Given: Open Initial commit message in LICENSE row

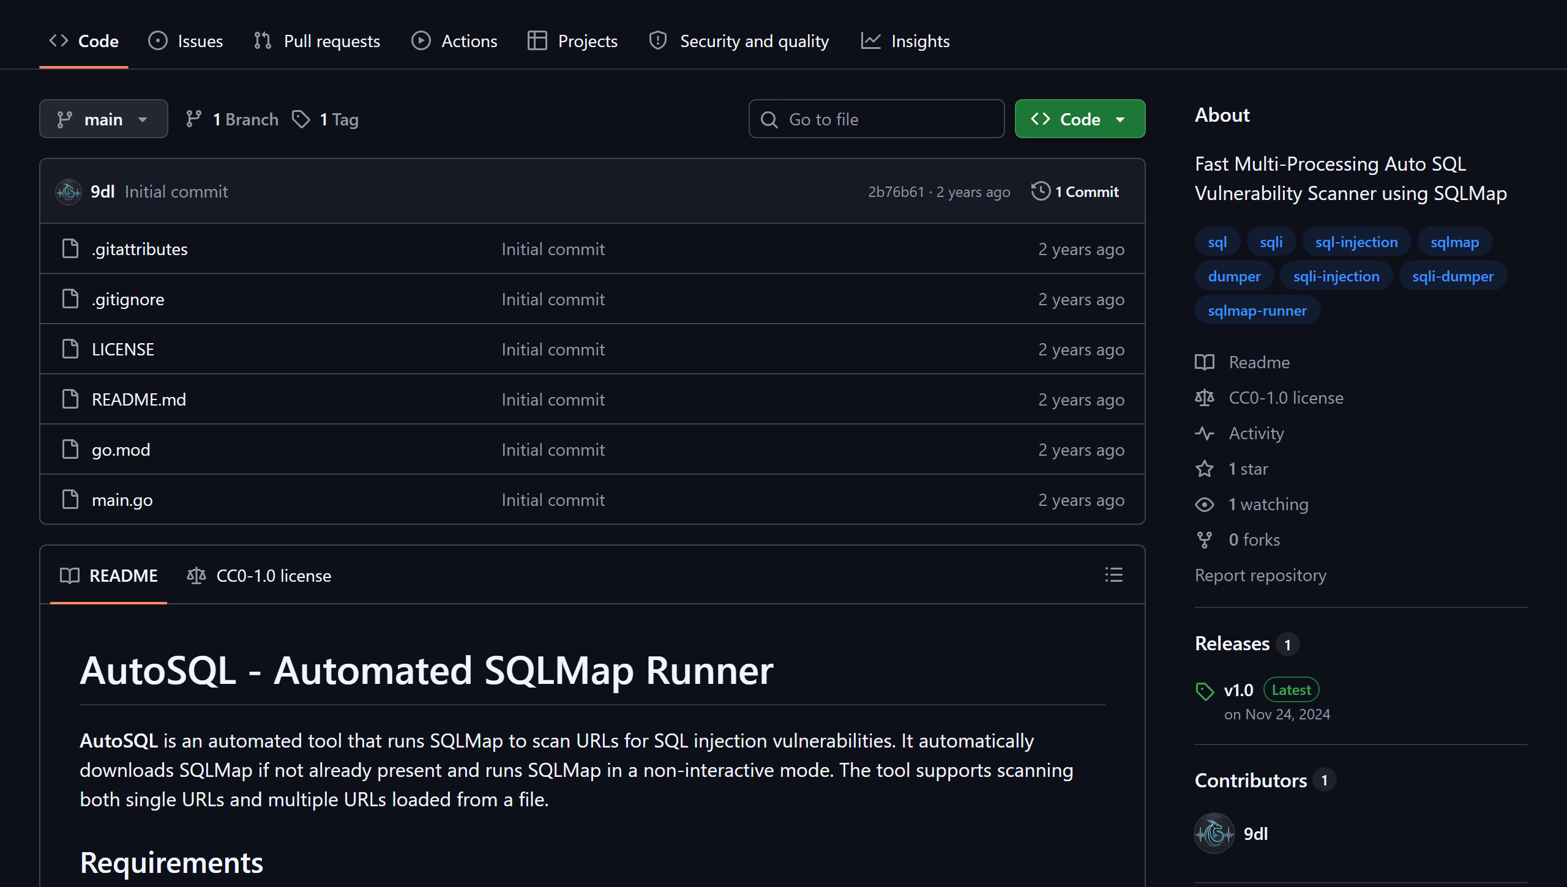Looking at the screenshot, I should tap(553, 350).
